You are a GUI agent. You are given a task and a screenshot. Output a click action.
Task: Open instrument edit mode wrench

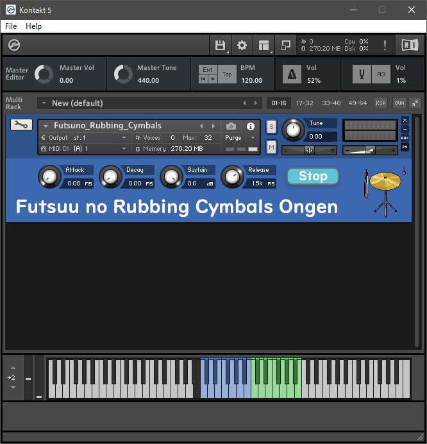22,125
